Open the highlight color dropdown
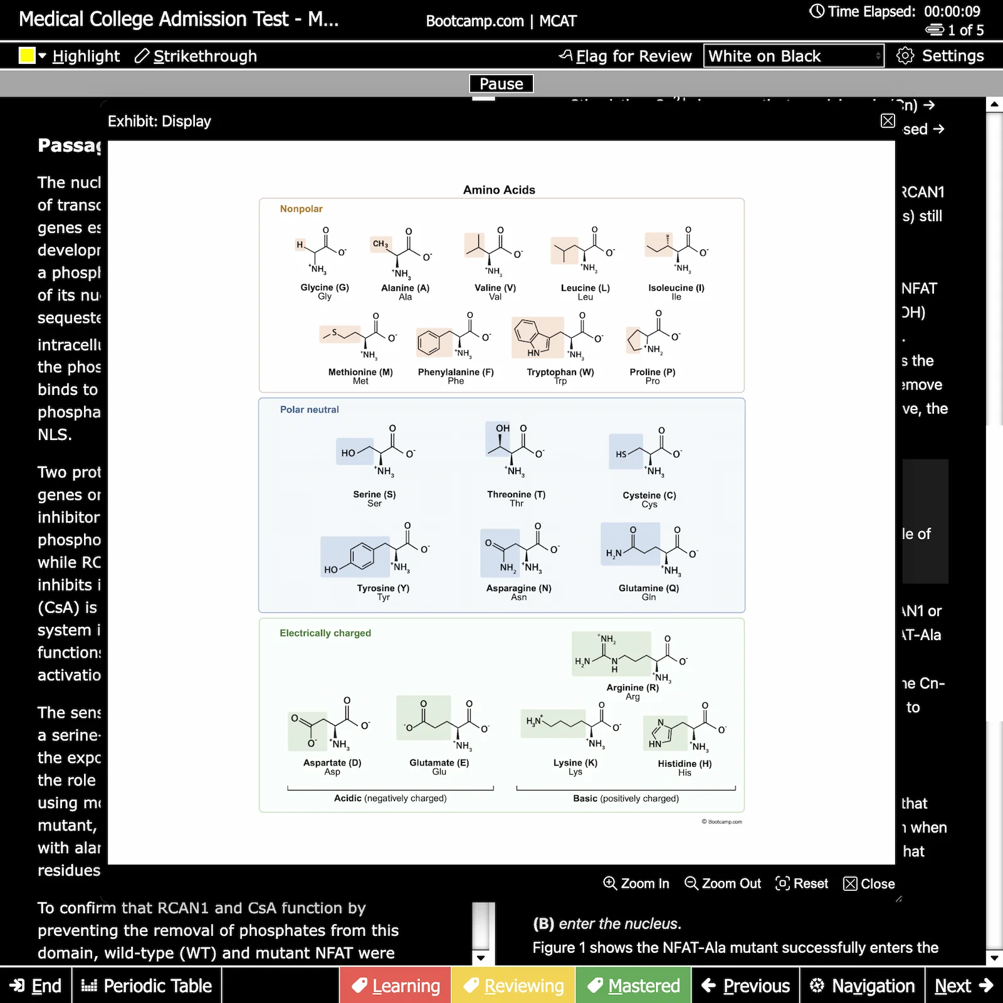Screen dimensions: 1003x1003 pos(42,56)
